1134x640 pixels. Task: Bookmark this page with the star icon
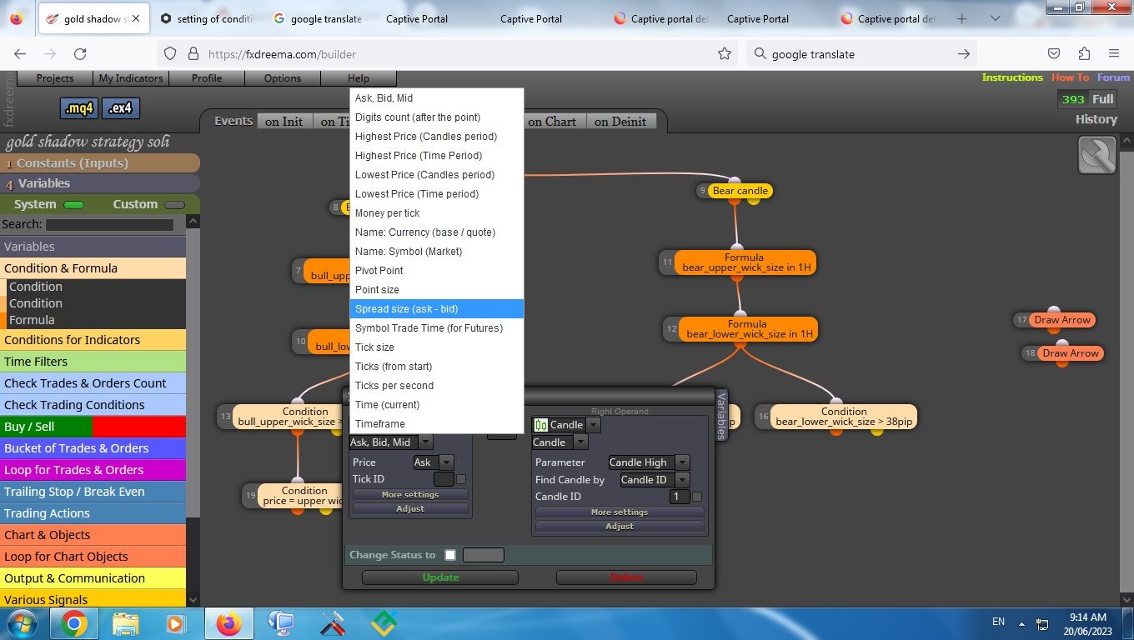725,54
